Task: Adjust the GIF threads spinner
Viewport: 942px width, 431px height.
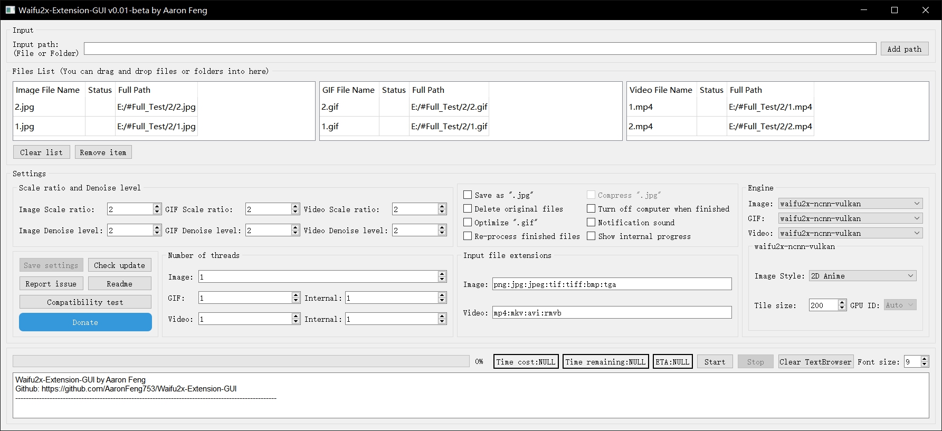Action: [x=249, y=298]
